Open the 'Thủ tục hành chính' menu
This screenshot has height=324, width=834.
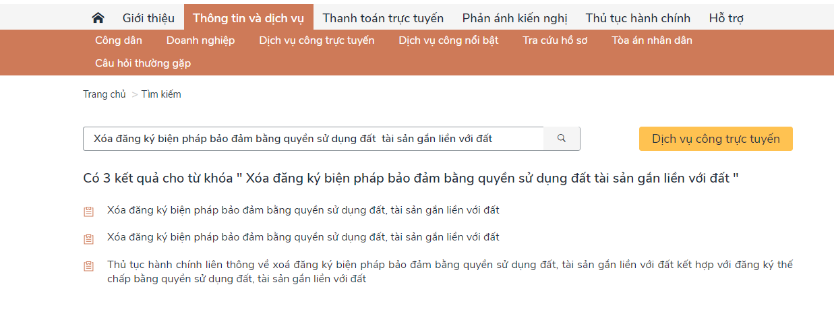[638, 18]
